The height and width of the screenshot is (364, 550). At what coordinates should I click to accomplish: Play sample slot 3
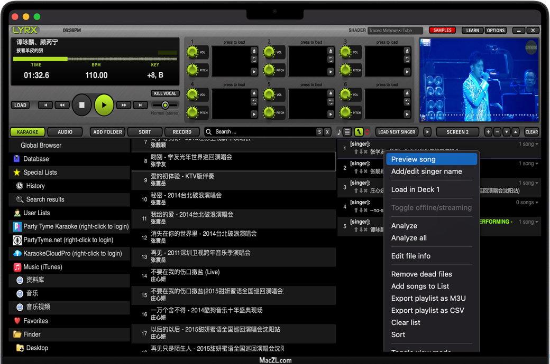pos(407,72)
